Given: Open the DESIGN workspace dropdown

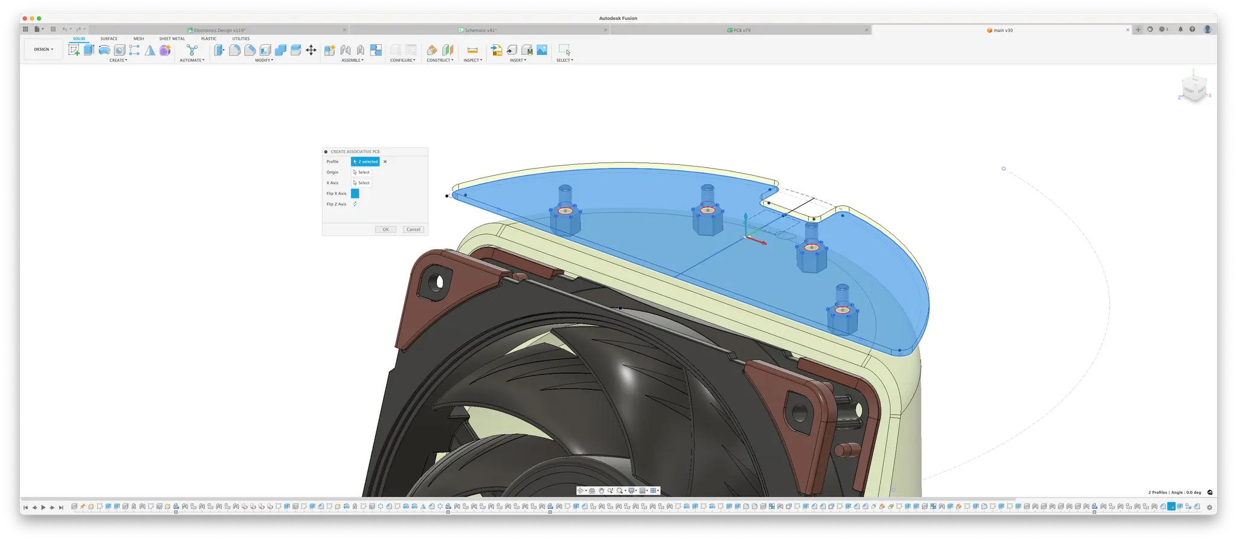Looking at the screenshot, I should [x=43, y=50].
